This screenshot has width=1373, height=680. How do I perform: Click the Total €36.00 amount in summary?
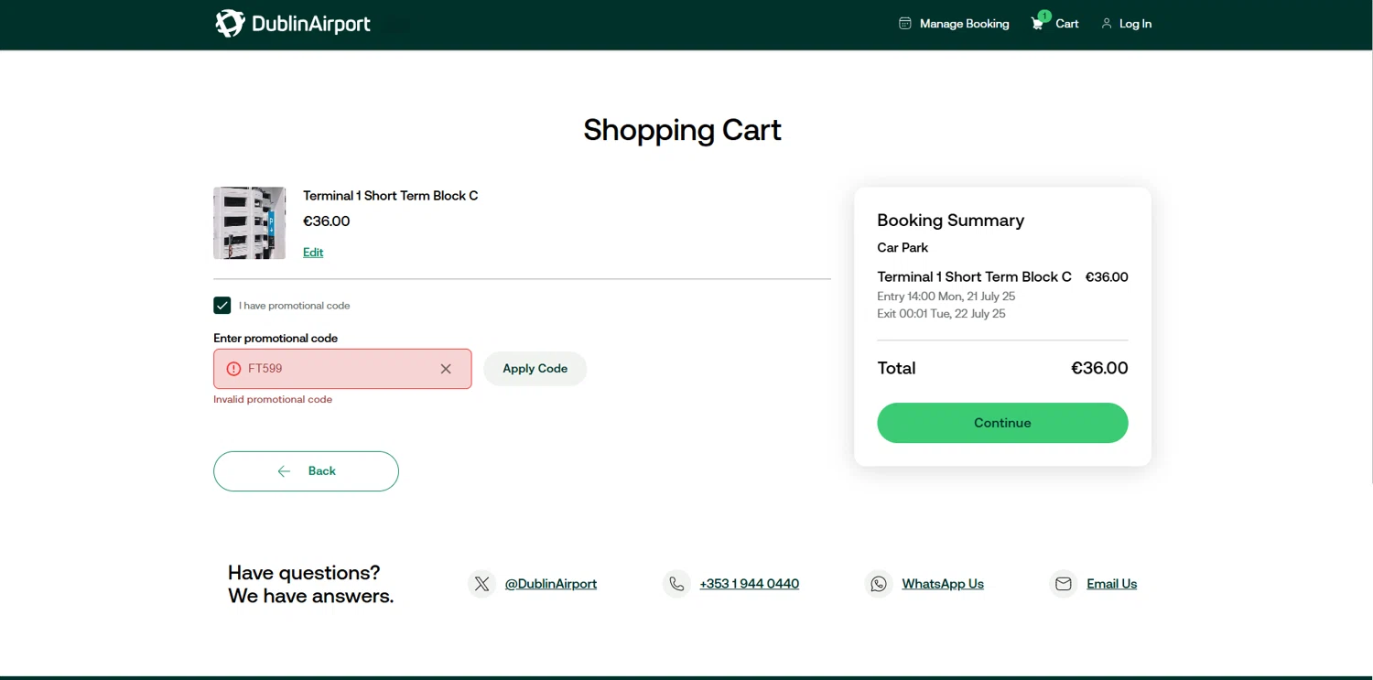pyautogui.click(x=1099, y=368)
